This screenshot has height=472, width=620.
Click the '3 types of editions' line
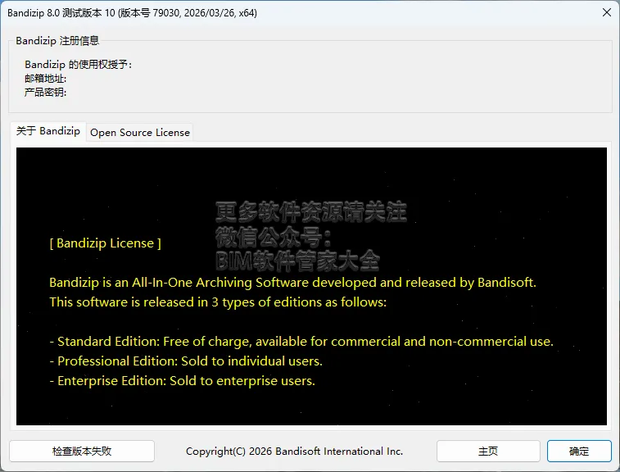click(x=218, y=302)
